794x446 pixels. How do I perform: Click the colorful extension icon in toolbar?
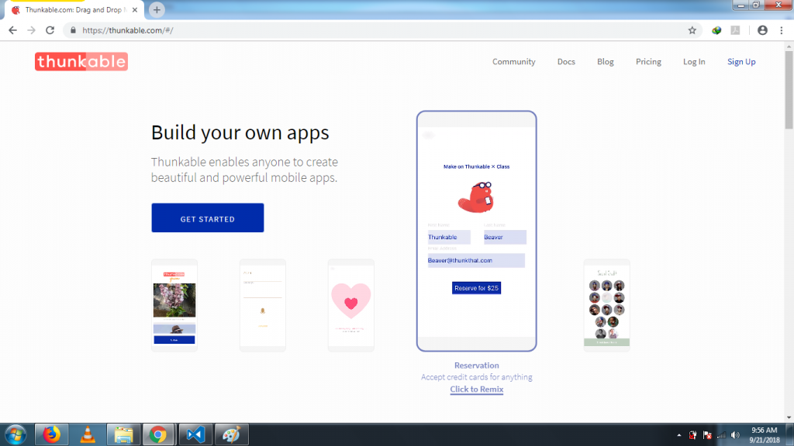[x=716, y=30]
